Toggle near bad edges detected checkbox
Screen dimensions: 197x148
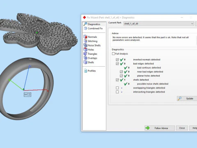tap(121, 72)
